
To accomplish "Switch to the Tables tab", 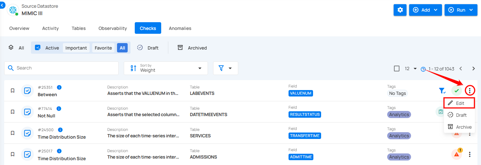I will click(x=79, y=28).
